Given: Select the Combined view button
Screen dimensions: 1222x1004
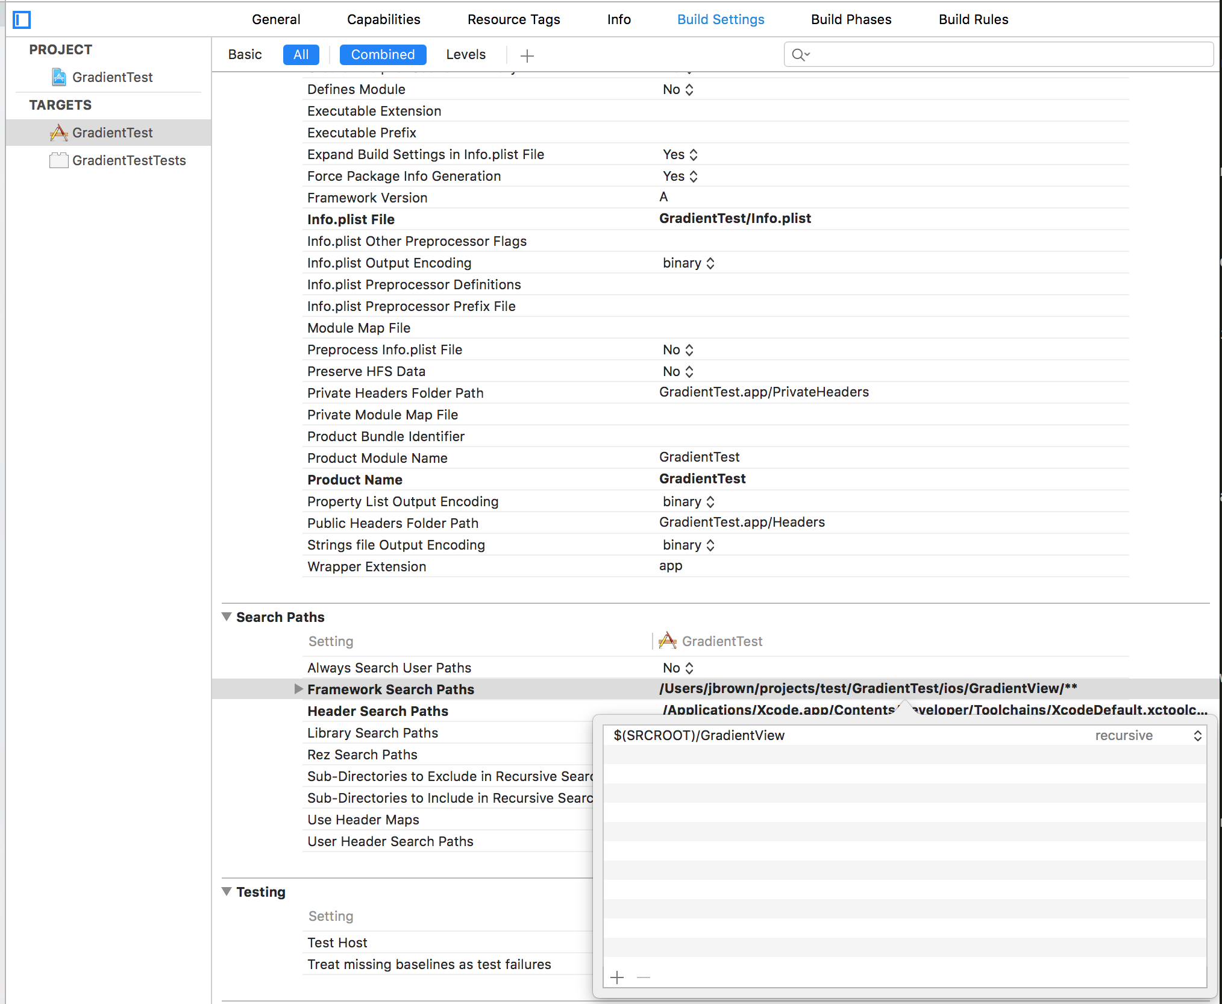Looking at the screenshot, I should 383,55.
